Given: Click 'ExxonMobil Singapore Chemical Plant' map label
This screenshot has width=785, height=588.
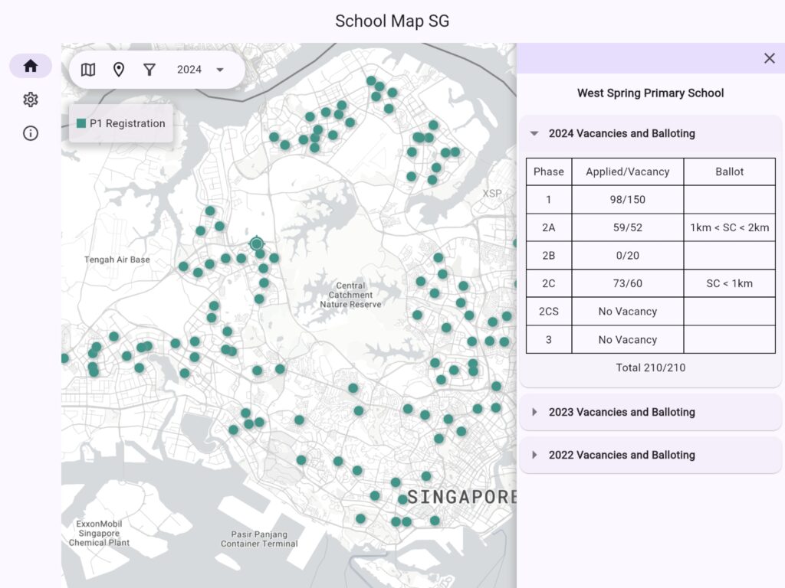Looking at the screenshot, I should click(99, 533).
